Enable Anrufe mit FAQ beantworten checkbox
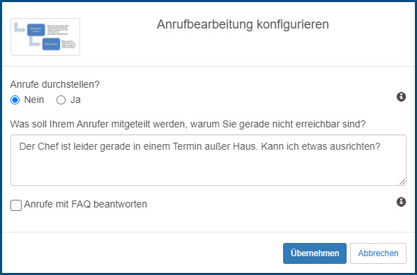This screenshot has height=275, width=417. pos(16,205)
